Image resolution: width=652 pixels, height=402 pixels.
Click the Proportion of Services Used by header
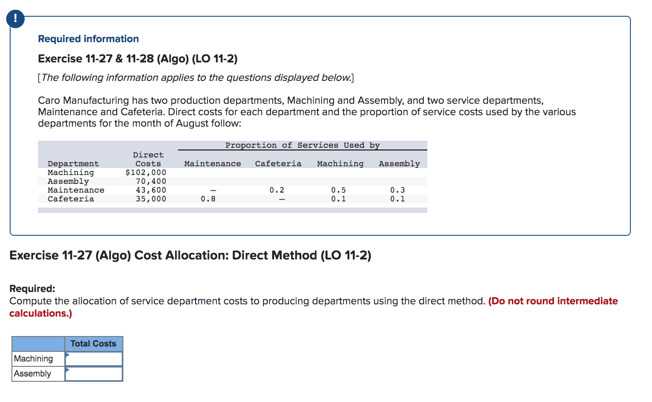pos(303,145)
